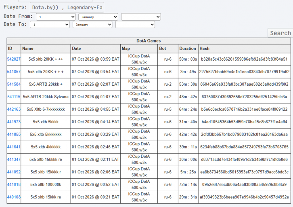This screenshot has height=207, width=293.
Task: Select game name '5x5 xltb 15kkkk r'
Action: coord(46,172)
